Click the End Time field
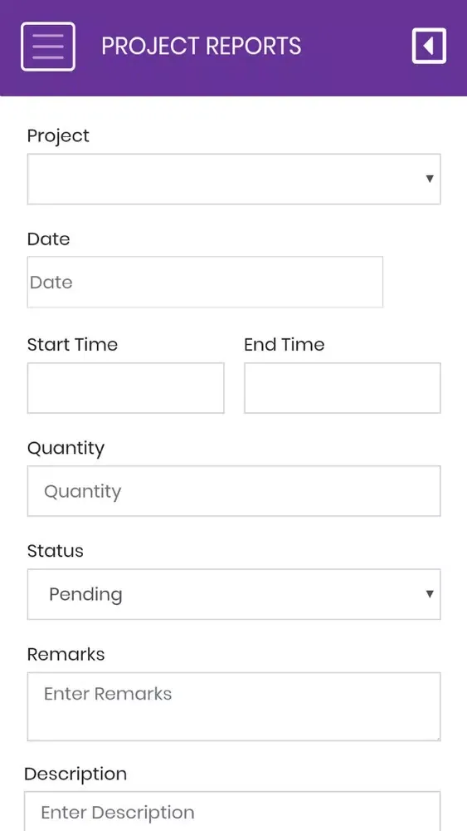 [343, 388]
